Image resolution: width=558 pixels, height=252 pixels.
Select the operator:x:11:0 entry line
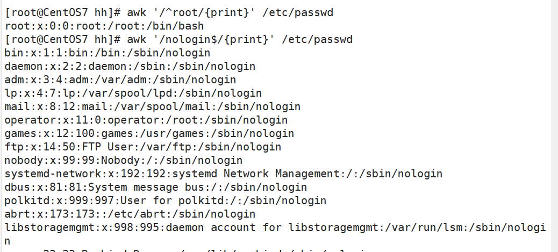click(x=146, y=120)
